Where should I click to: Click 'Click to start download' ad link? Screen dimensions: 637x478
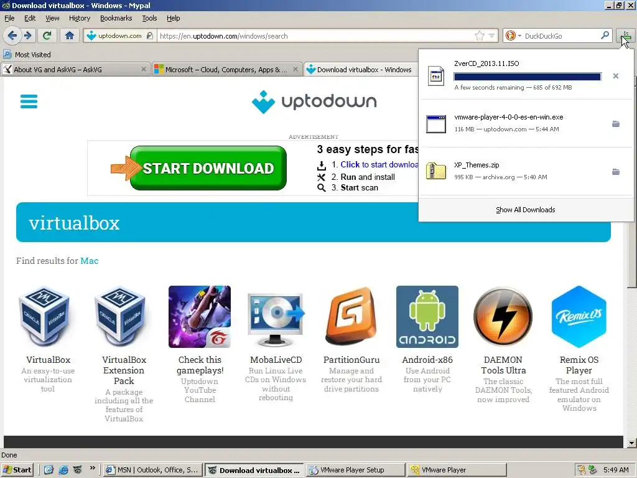click(x=379, y=164)
